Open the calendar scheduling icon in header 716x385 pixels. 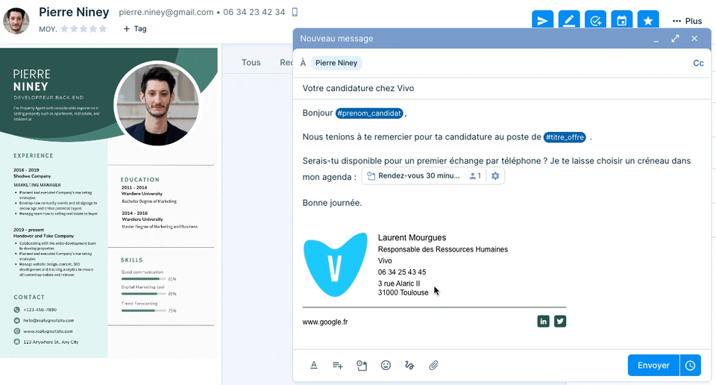tap(622, 20)
